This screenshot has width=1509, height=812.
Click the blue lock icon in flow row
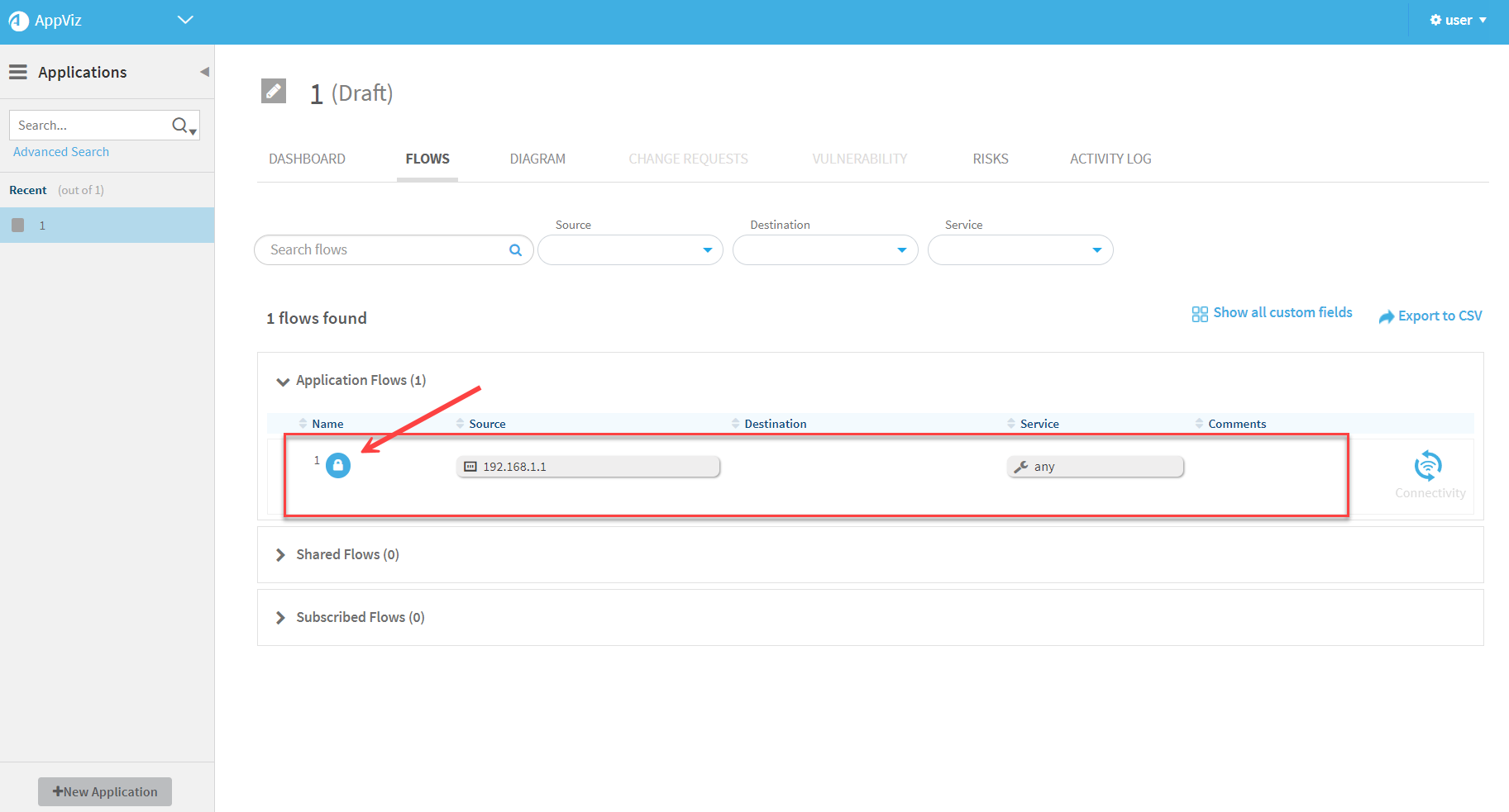tap(338, 466)
